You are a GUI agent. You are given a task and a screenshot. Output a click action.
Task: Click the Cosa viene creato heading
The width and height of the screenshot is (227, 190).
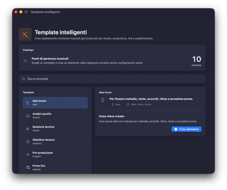click(111, 116)
